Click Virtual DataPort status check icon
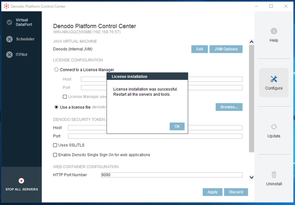This screenshot has width=295, height=205. (10, 22)
